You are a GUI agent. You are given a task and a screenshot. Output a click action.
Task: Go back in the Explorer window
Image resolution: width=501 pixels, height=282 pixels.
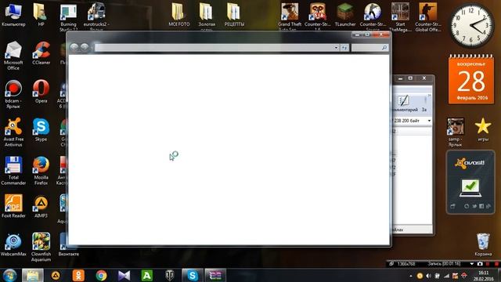tap(74, 47)
